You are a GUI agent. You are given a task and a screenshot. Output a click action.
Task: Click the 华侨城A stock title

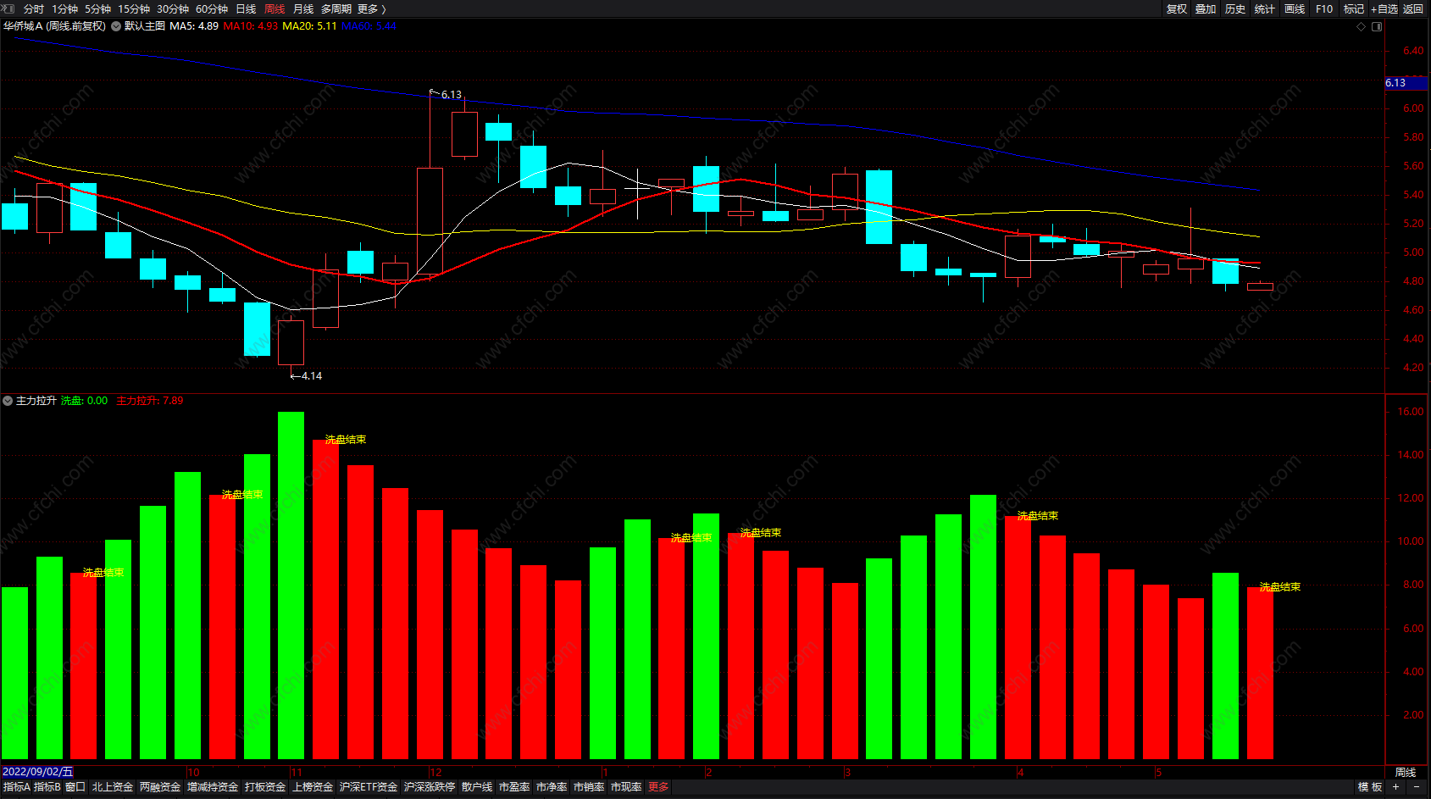[x=54, y=26]
